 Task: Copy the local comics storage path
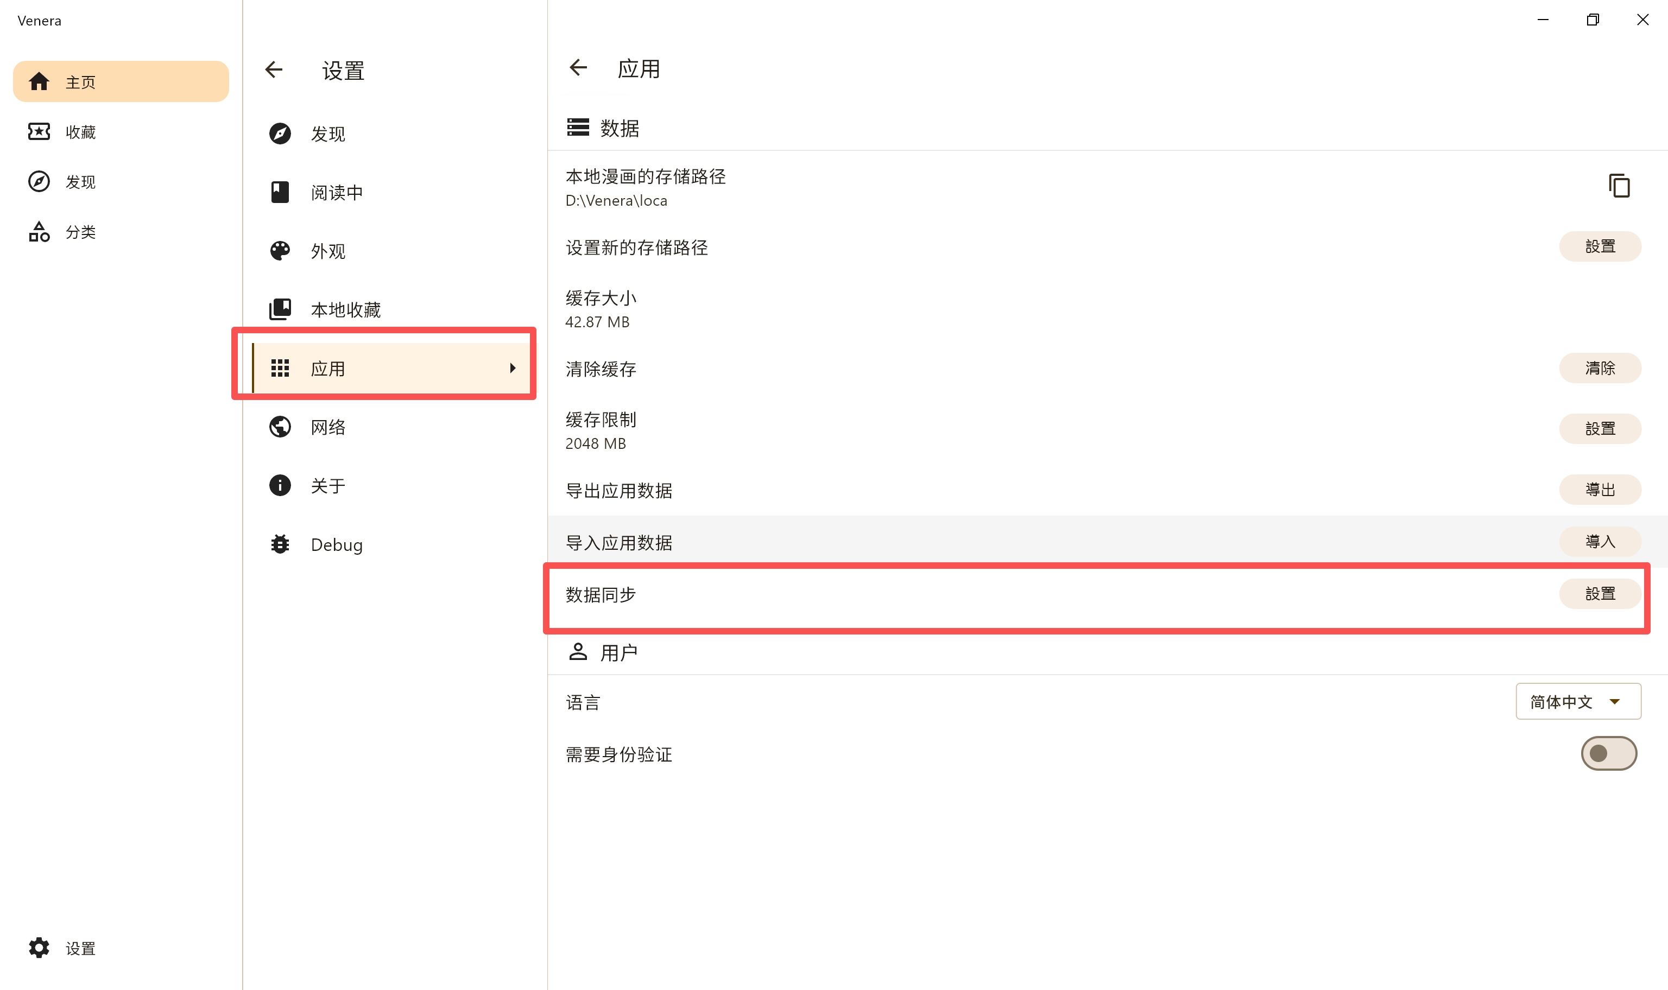pos(1619,186)
